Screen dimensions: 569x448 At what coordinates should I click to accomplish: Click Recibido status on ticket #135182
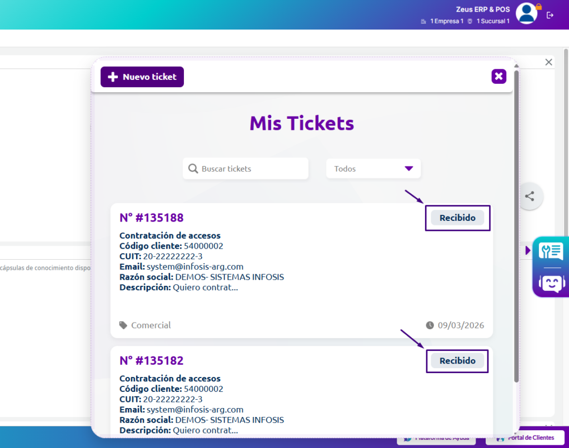point(457,361)
